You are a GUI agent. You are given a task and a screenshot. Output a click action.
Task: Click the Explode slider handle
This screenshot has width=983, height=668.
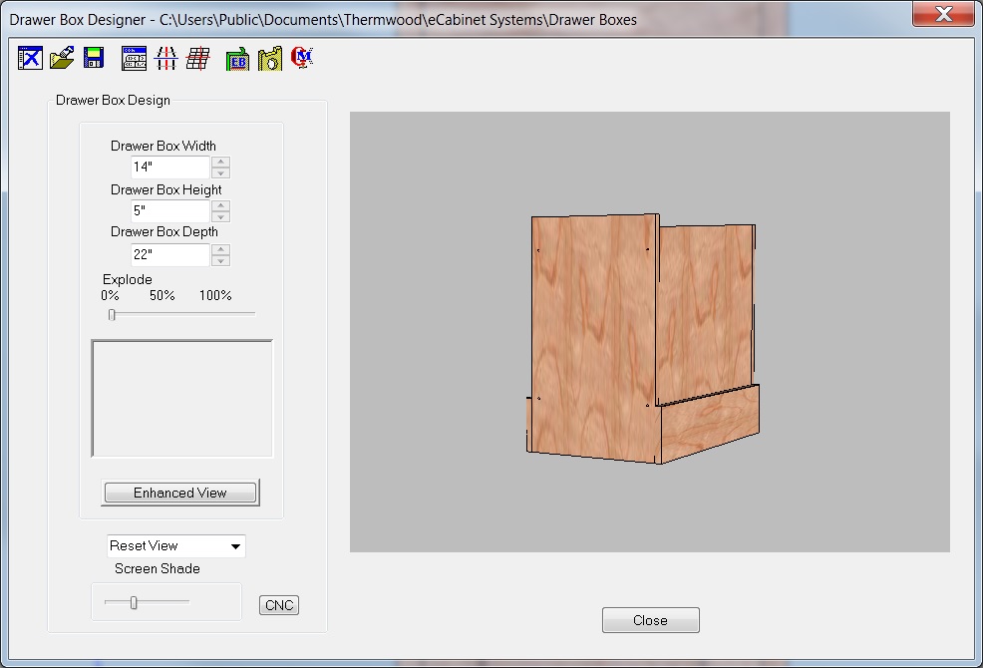(112, 314)
